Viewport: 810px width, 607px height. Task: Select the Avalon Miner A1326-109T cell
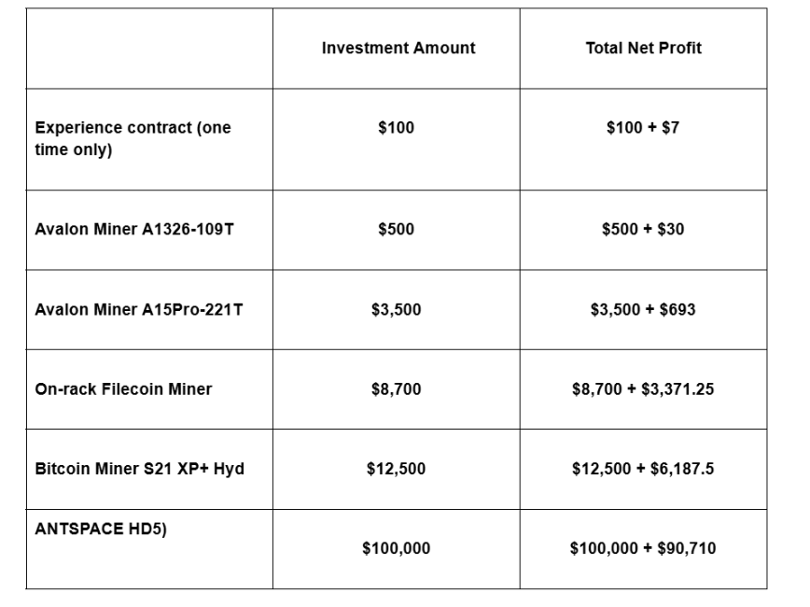134,229
